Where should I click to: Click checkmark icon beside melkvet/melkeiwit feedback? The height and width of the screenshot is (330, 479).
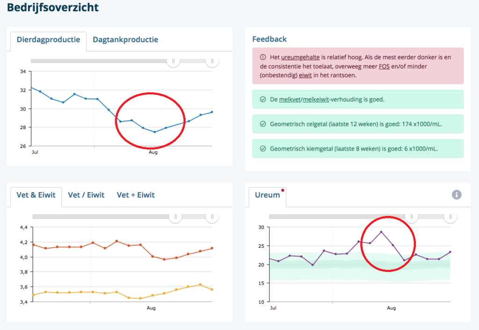tap(262, 100)
